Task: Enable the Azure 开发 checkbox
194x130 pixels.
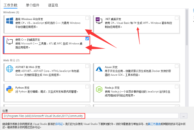Action: [176, 66]
